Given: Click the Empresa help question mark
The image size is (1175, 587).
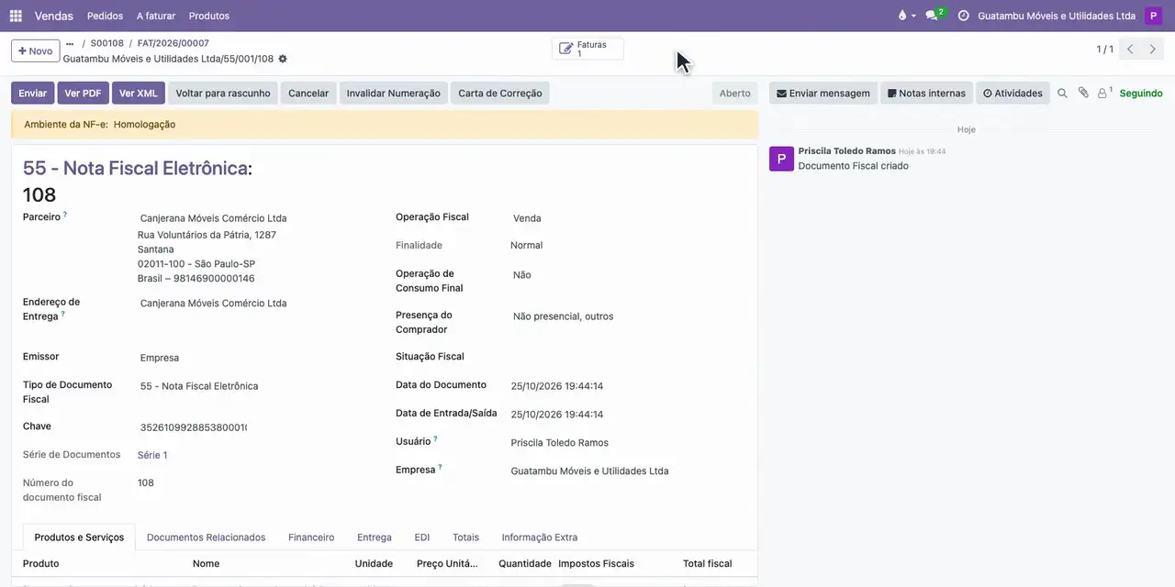Looking at the screenshot, I should click(x=441, y=468).
